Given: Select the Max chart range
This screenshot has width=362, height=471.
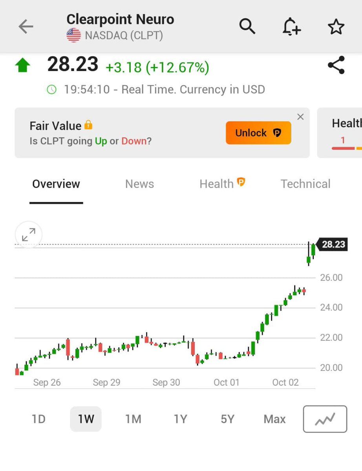Looking at the screenshot, I should (274, 419).
